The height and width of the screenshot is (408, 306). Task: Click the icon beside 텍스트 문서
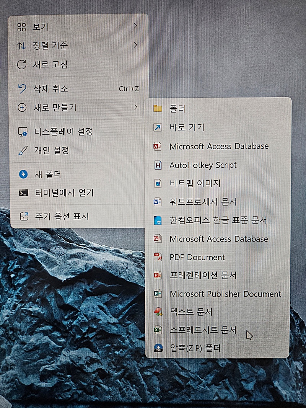pyautogui.click(x=158, y=312)
